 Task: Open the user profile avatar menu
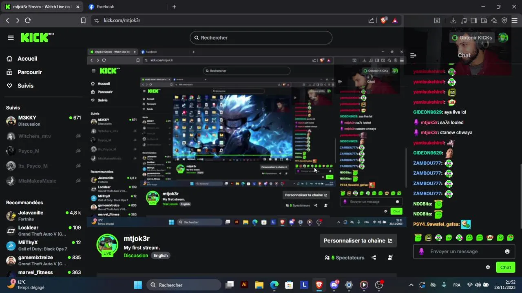point(503,38)
